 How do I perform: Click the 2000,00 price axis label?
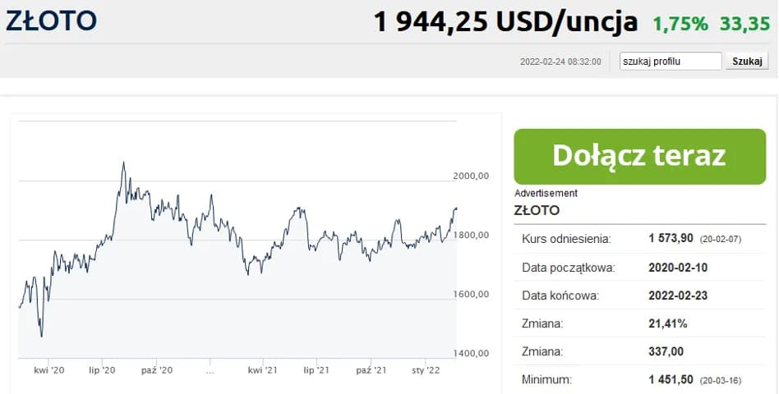472,176
